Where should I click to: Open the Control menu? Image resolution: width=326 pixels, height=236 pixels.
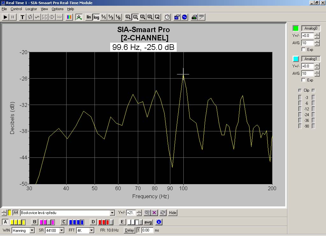(16, 9)
